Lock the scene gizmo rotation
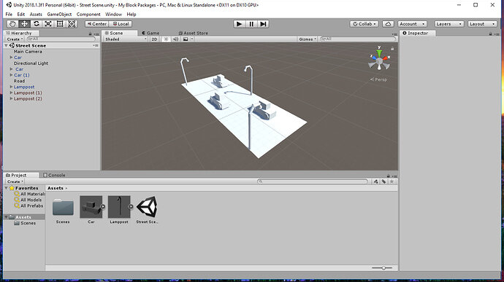This screenshot has width=504, height=282. [392, 49]
